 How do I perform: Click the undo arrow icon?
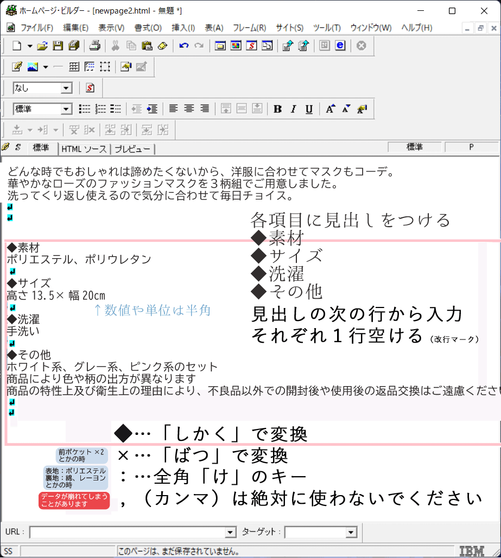[x=184, y=46]
